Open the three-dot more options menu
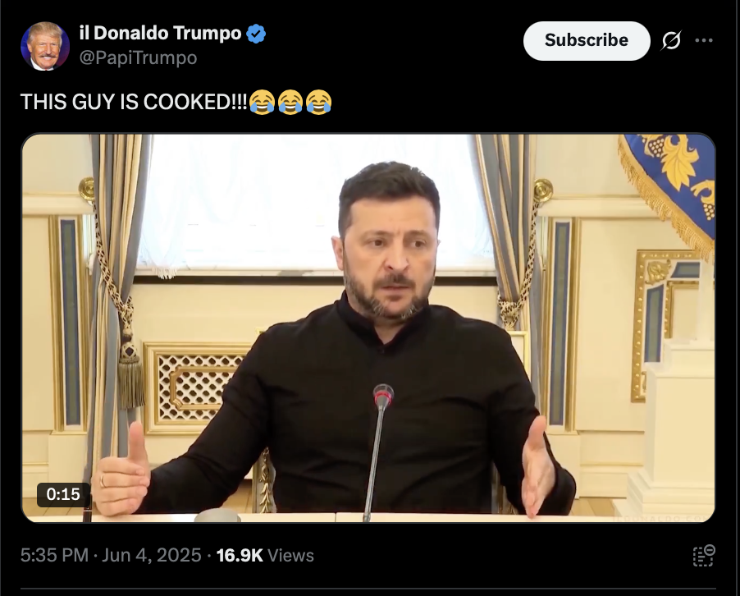This screenshot has width=740, height=596. pyautogui.click(x=704, y=40)
